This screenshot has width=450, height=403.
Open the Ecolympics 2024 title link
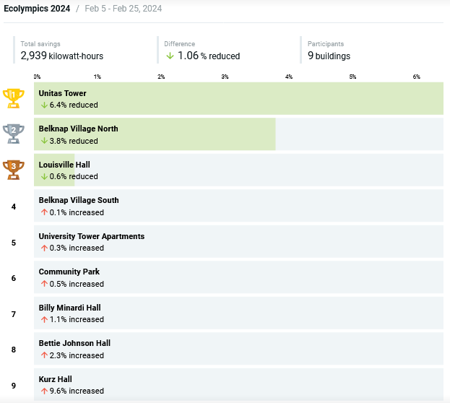[x=37, y=9]
